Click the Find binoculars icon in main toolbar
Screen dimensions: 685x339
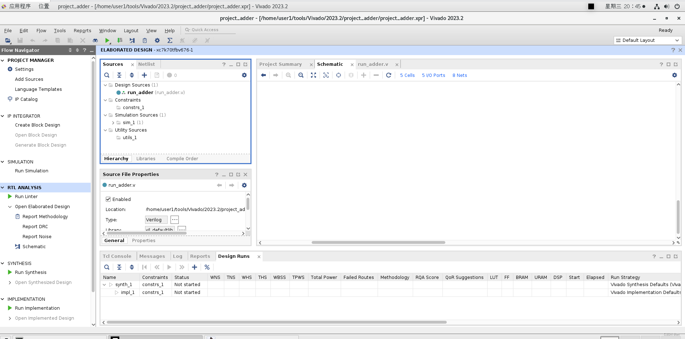point(95,40)
